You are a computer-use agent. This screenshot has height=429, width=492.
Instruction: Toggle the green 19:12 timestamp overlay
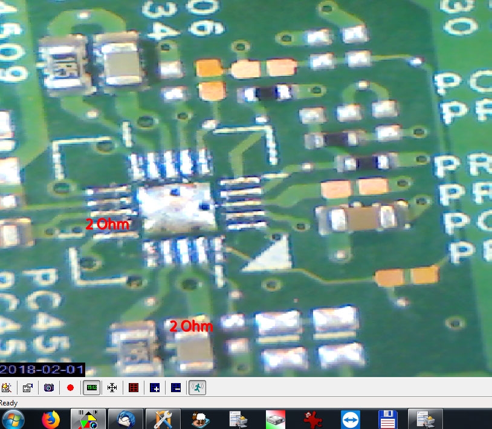tap(92, 388)
